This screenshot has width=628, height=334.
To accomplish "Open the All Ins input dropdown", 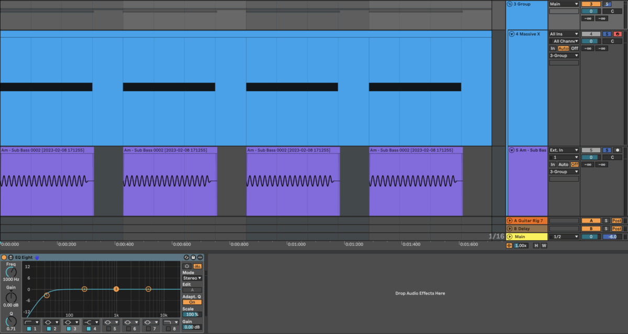I will pyautogui.click(x=564, y=34).
